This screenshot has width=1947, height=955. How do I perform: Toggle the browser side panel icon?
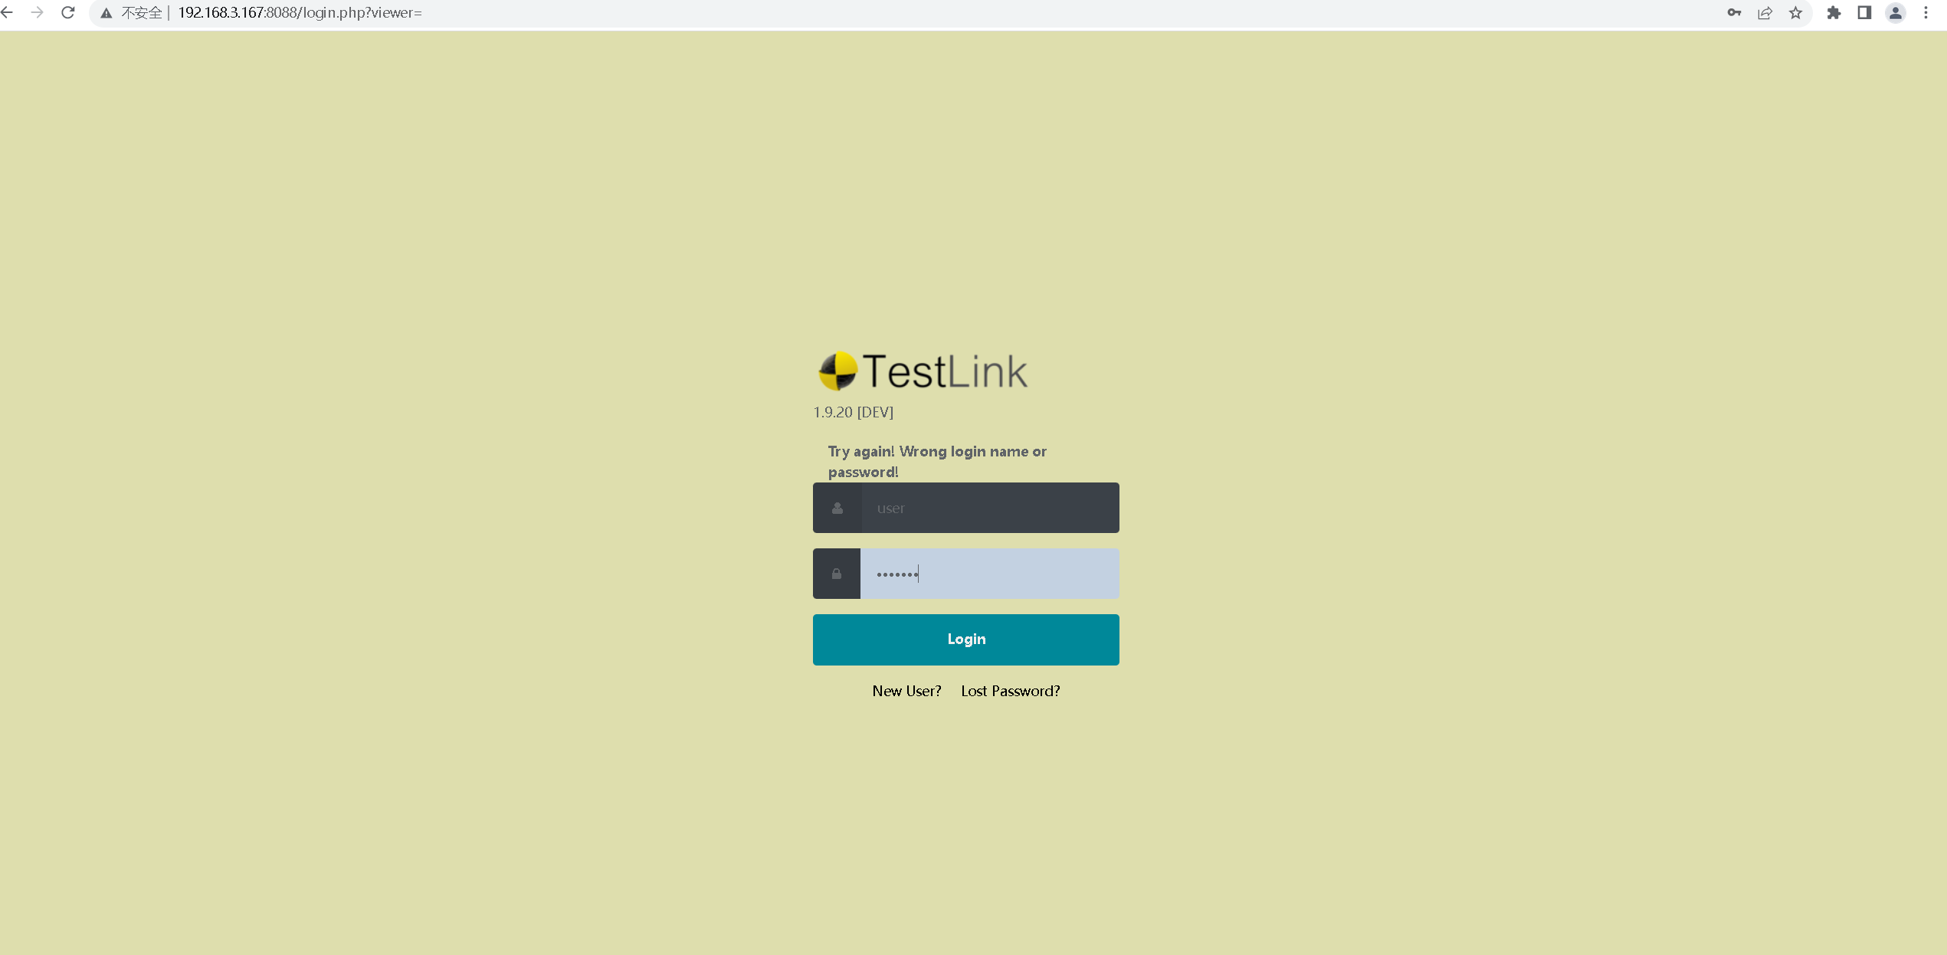(x=1864, y=12)
